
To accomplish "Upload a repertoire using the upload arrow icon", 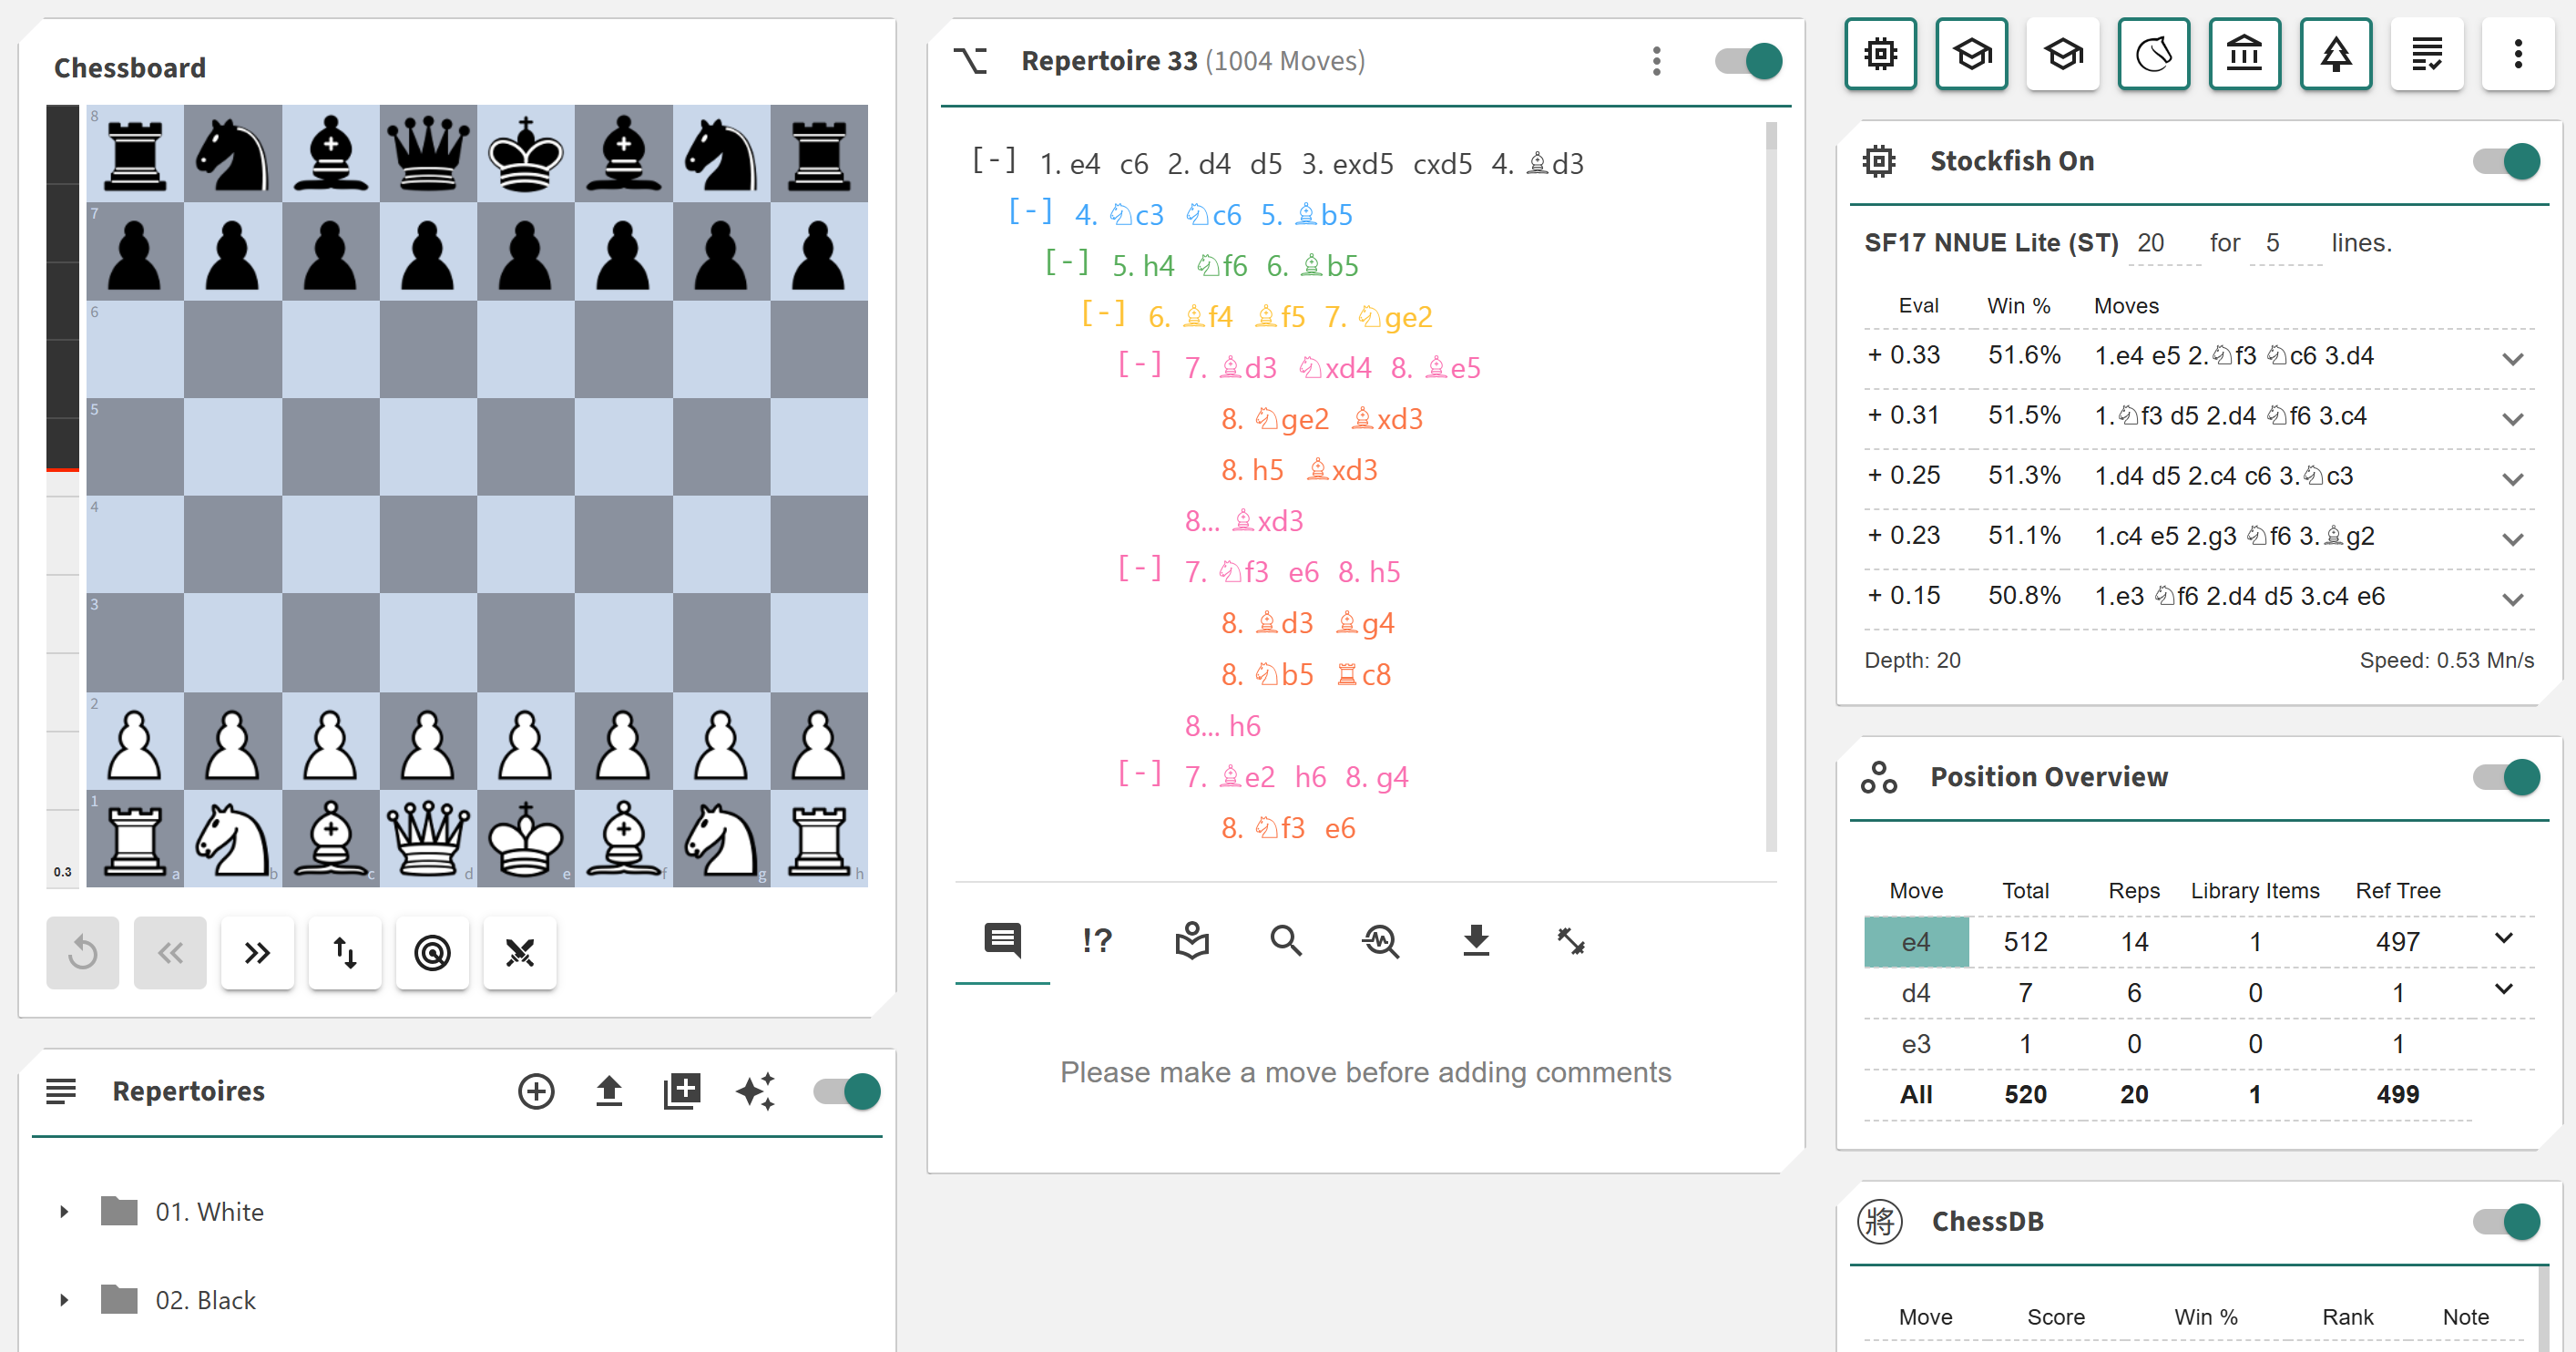I will click(609, 1091).
